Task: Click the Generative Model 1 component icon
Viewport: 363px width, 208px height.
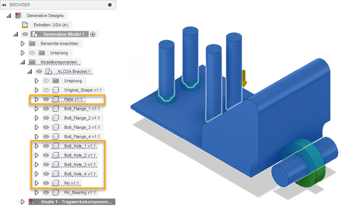Action: click(x=35, y=34)
